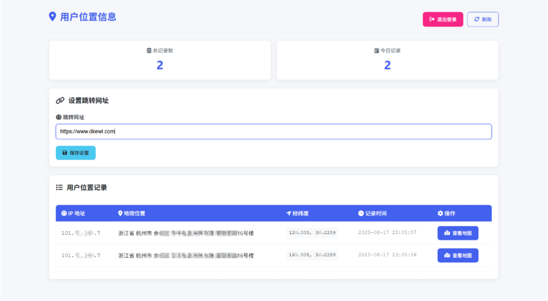Log out using the 退出登录 button
This screenshot has height=301, width=548.
click(443, 19)
